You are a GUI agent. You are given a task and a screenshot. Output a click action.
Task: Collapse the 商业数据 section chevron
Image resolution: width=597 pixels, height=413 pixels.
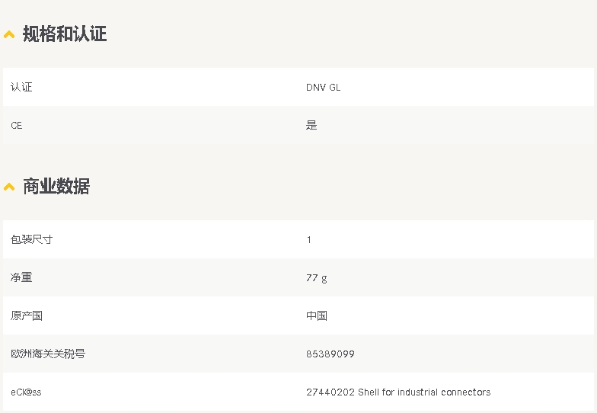9,187
